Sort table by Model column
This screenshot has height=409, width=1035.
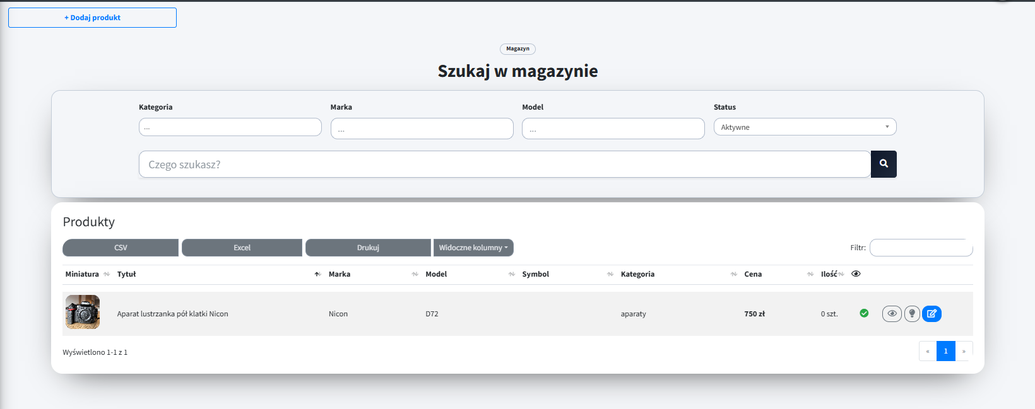pyautogui.click(x=470, y=274)
